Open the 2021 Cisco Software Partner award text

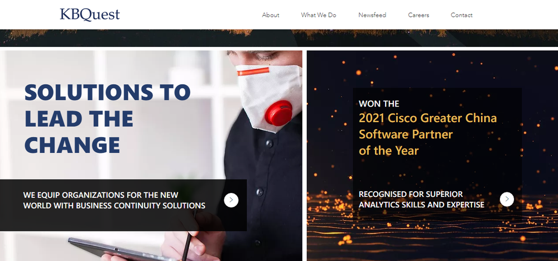427,134
